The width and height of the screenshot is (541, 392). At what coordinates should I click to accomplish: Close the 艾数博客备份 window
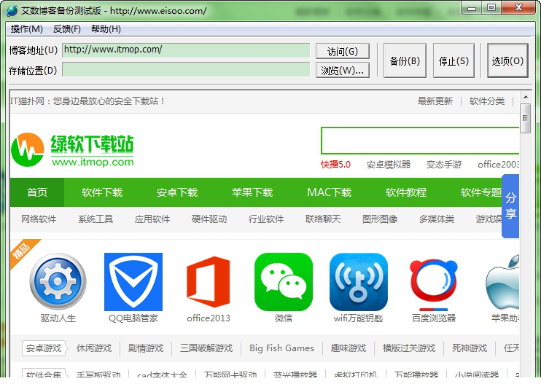click(x=518, y=8)
